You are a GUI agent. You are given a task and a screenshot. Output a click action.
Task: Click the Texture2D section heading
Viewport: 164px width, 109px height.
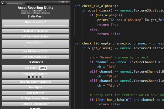pos(36,62)
